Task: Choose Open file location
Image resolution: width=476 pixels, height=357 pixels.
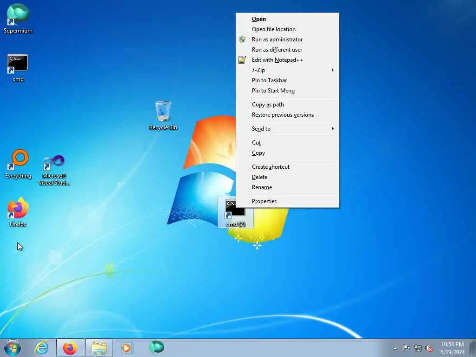Action: click(287, 29)
